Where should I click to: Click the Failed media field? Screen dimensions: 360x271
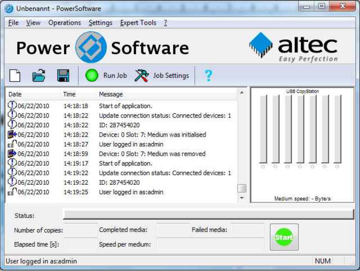248,229
